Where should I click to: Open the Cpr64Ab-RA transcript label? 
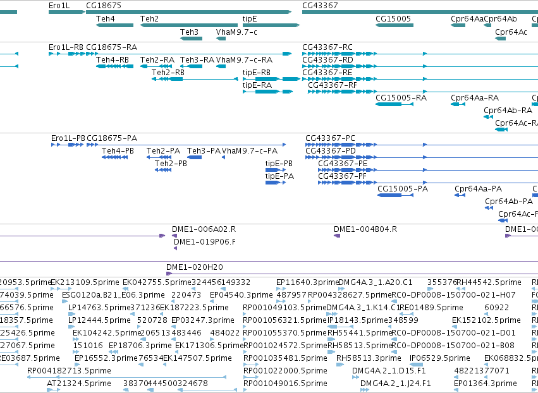click(x=508, y=111)
